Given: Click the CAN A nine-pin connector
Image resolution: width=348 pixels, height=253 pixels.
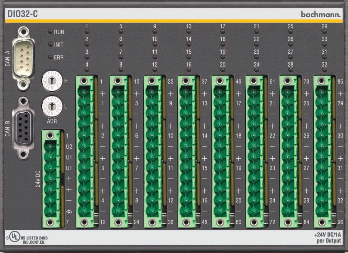Looking at the screenshot, I should [x=23, y=59].
